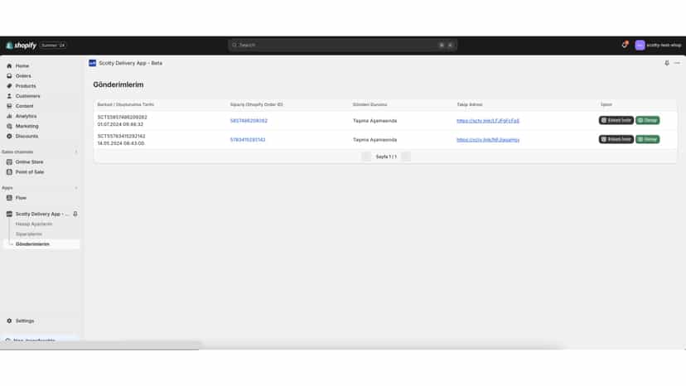Open order link 5857486209282
The width and height of the screenshot is (686, 386).
pos(249,121)
